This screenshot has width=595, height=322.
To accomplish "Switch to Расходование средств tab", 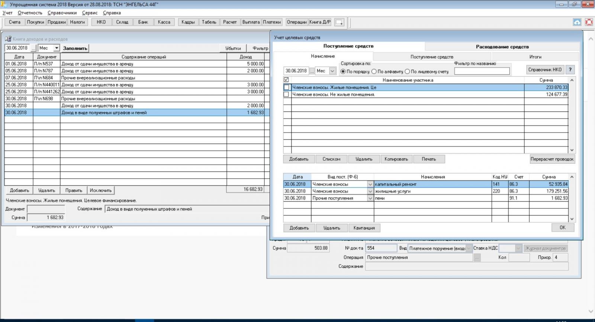I will coord(502,47).
